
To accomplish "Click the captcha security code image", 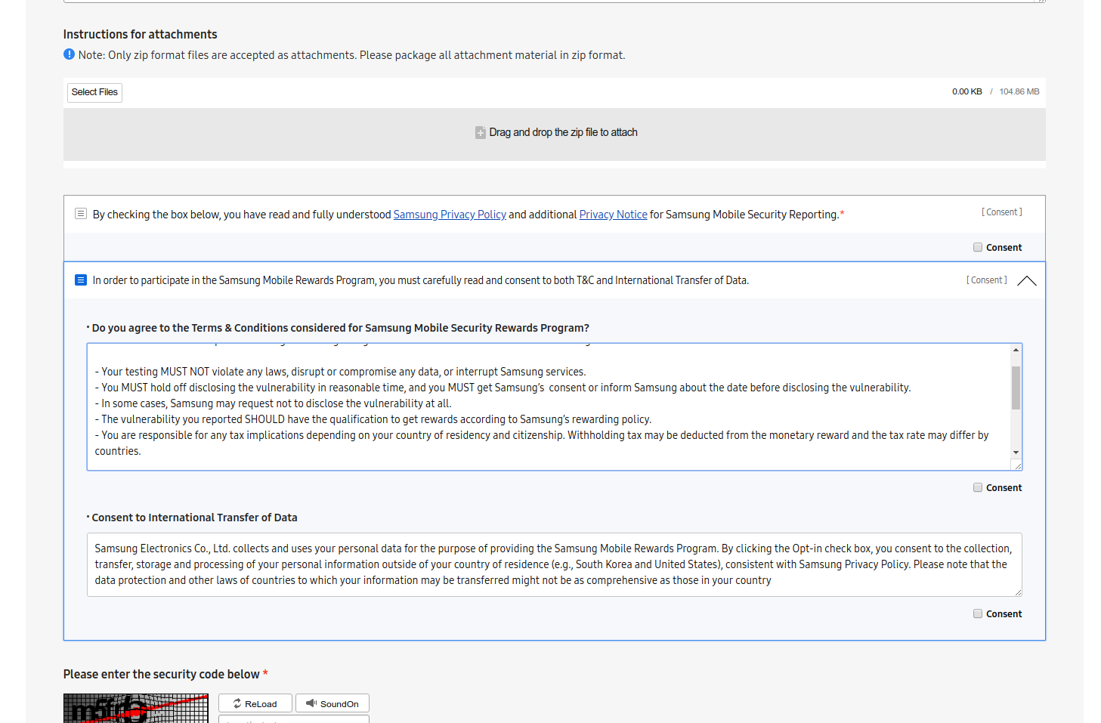I will pos(136,709).
